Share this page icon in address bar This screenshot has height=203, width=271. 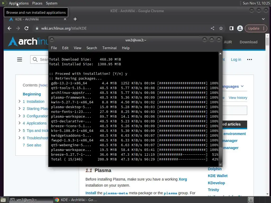(213, 28)
